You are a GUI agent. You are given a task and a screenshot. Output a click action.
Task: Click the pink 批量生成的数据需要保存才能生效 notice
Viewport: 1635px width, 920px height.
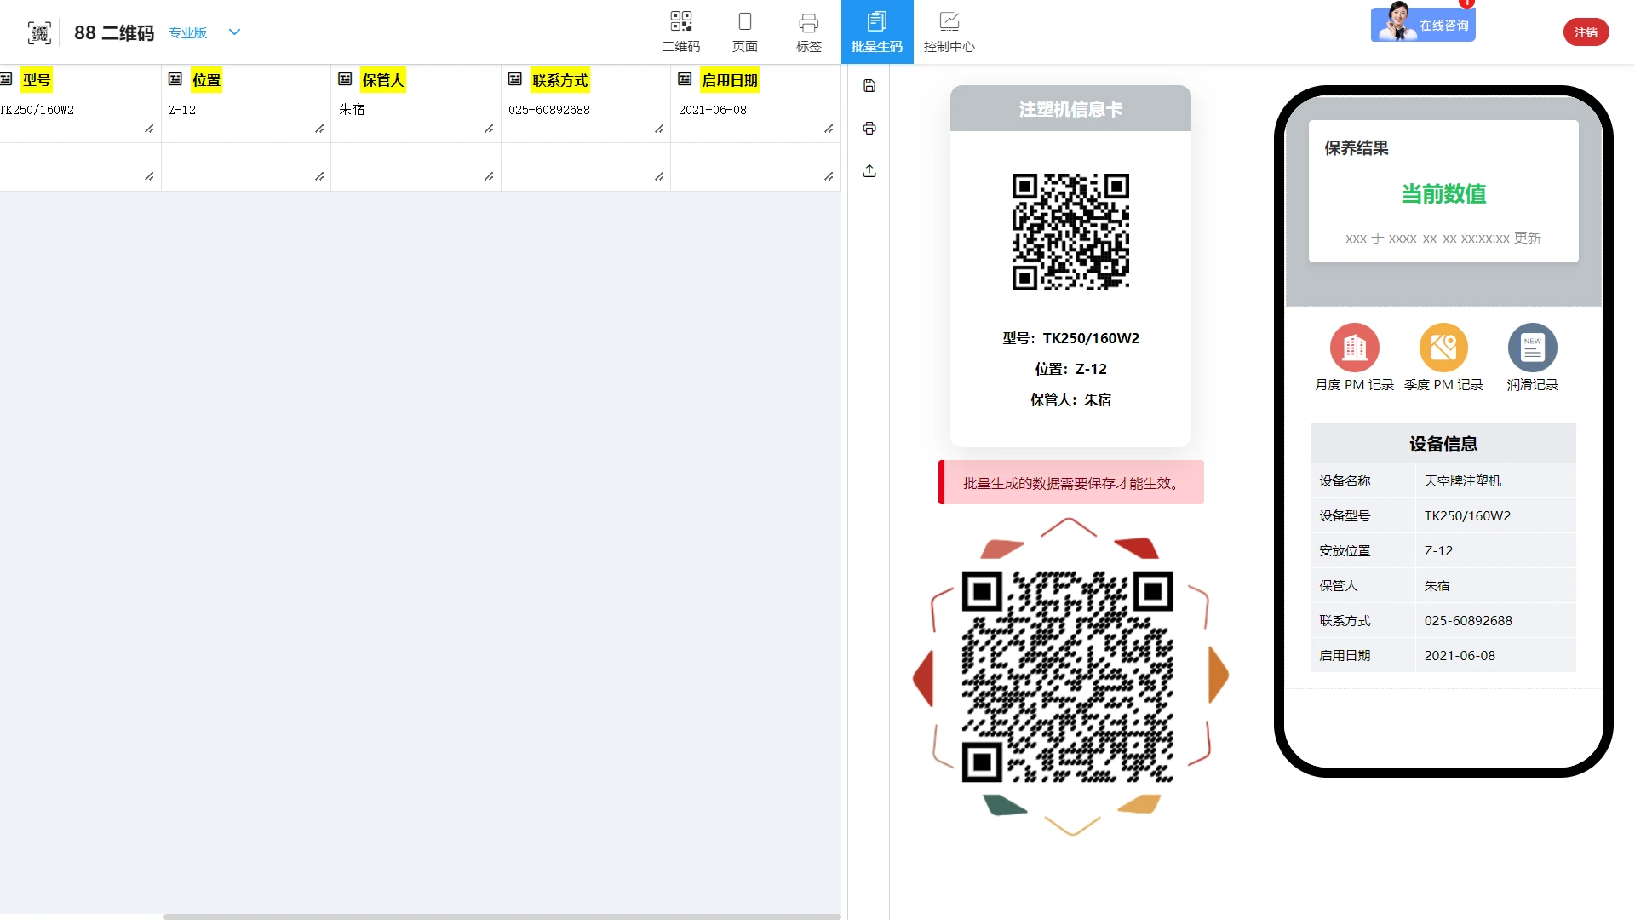pos(1071,482)
